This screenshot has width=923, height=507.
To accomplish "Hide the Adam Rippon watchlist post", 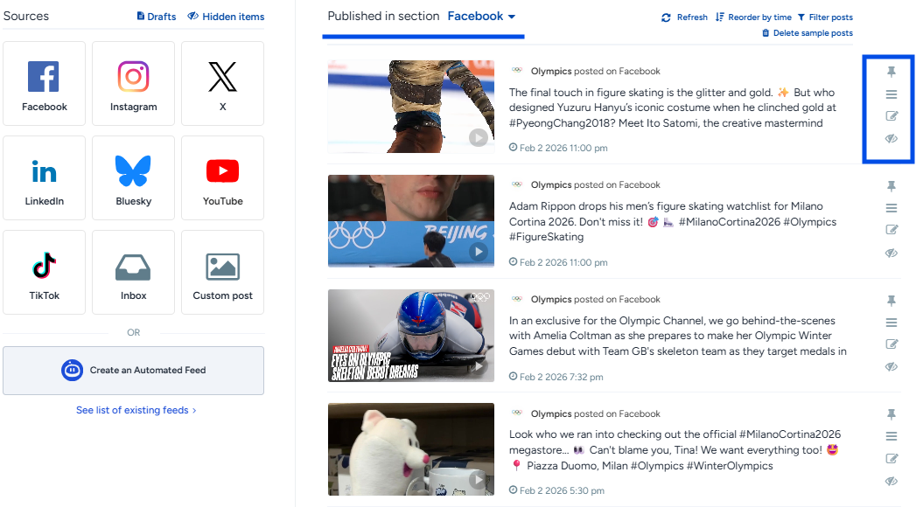I will click(x=892, y=253).
